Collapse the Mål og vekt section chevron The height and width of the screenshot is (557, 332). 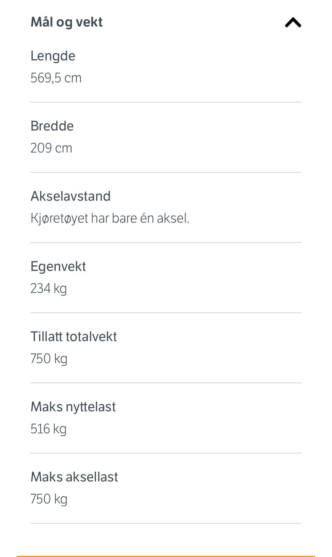293,23
